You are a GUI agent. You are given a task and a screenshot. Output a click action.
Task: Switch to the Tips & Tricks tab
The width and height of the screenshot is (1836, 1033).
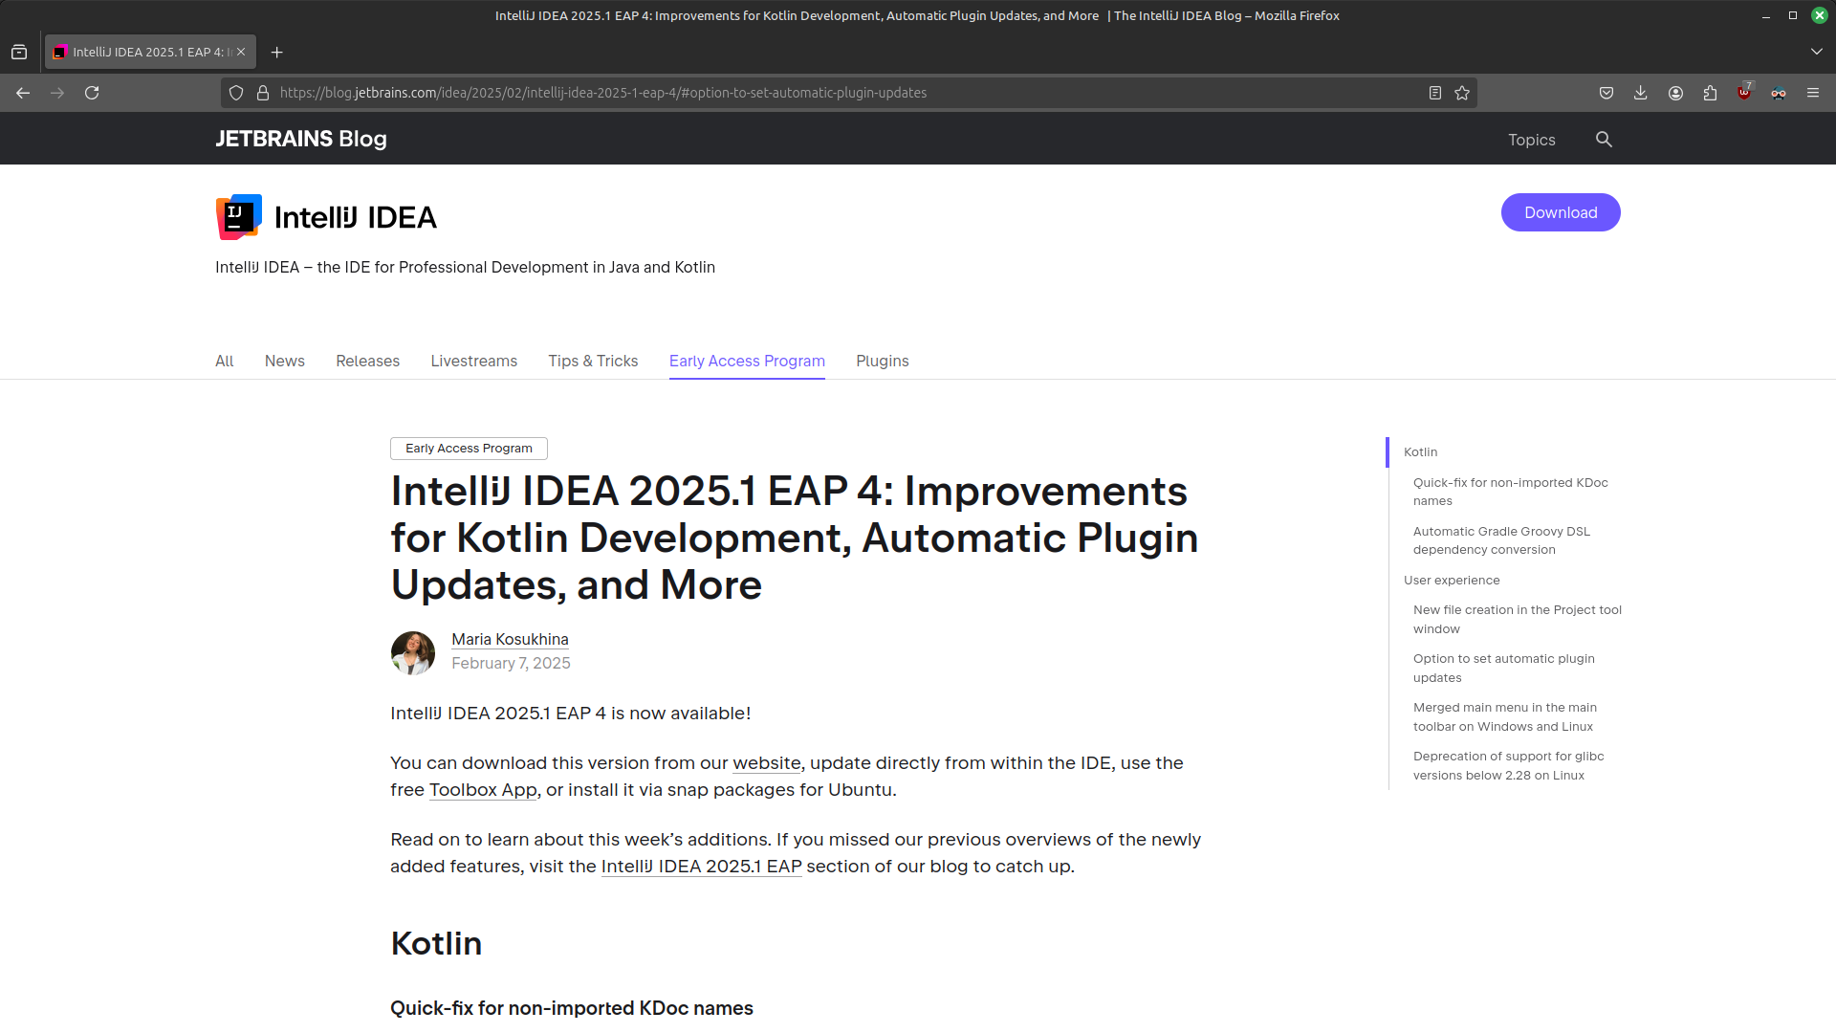pos(593,361)
